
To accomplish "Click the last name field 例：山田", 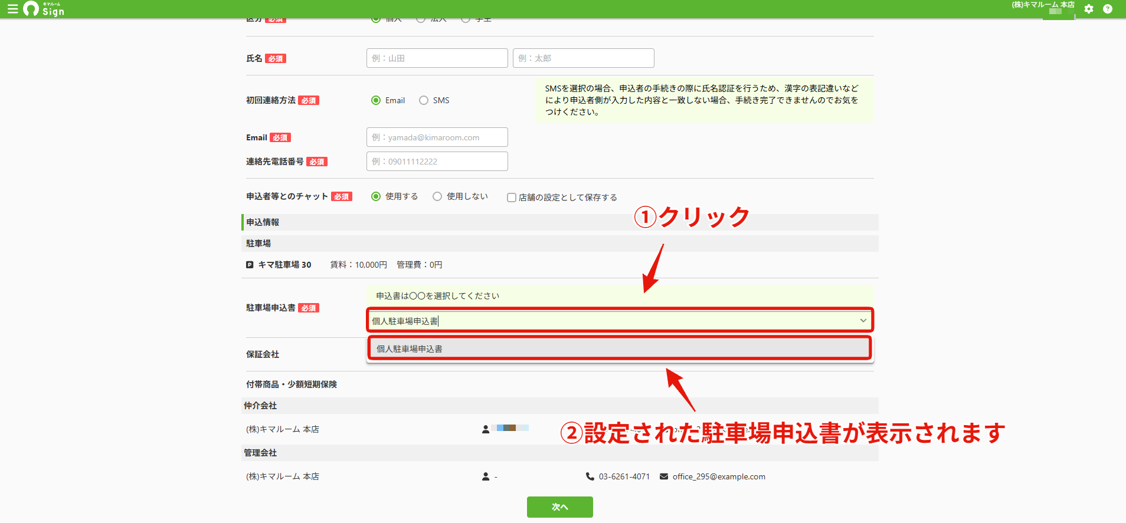I will pos(437,58).
